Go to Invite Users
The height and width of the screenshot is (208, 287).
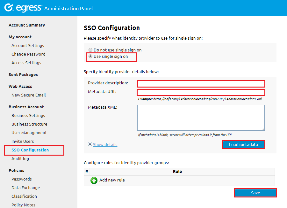[23, 141]
